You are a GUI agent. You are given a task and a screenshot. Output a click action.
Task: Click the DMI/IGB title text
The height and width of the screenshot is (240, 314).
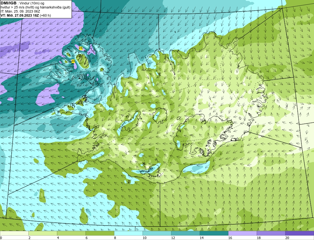pos(8,3)
